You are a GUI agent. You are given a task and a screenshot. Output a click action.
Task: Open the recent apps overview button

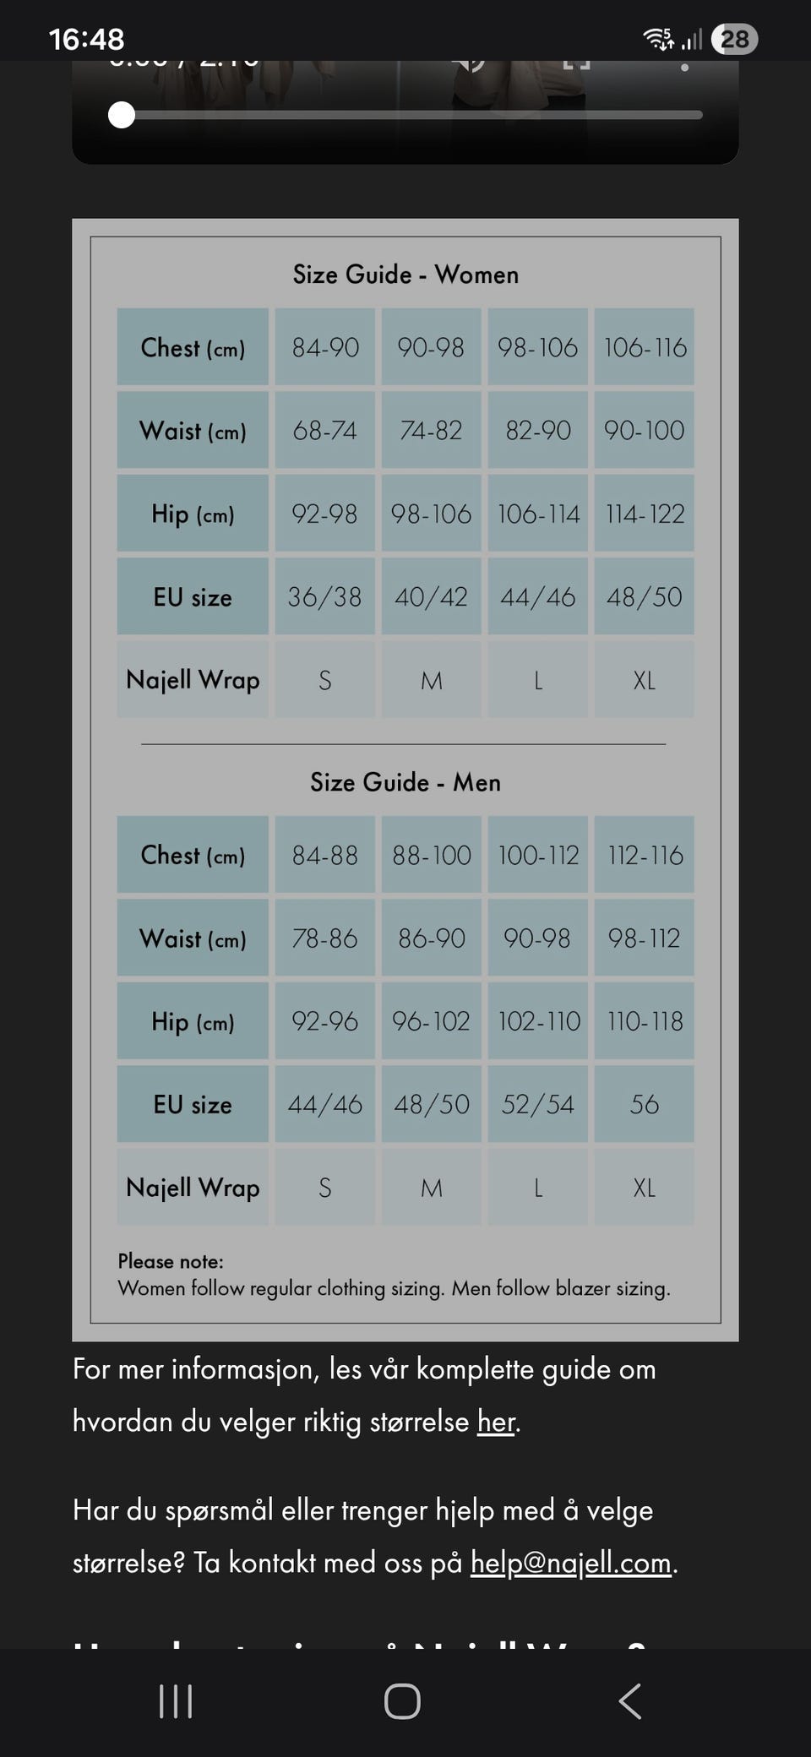pos(176,1700)
